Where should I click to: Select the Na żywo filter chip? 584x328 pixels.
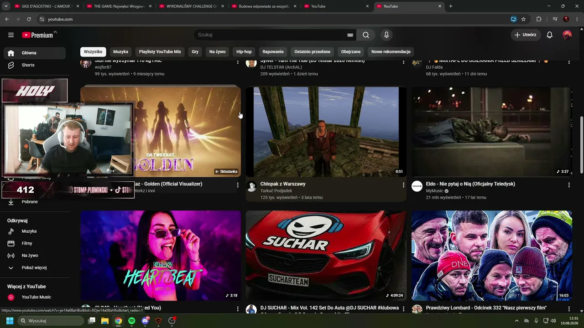pyautogui.click(x=218, y=52)
